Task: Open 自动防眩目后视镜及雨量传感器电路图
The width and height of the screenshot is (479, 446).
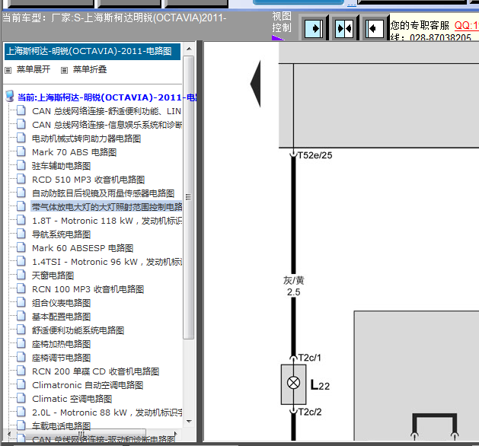Action: [104, 193]
